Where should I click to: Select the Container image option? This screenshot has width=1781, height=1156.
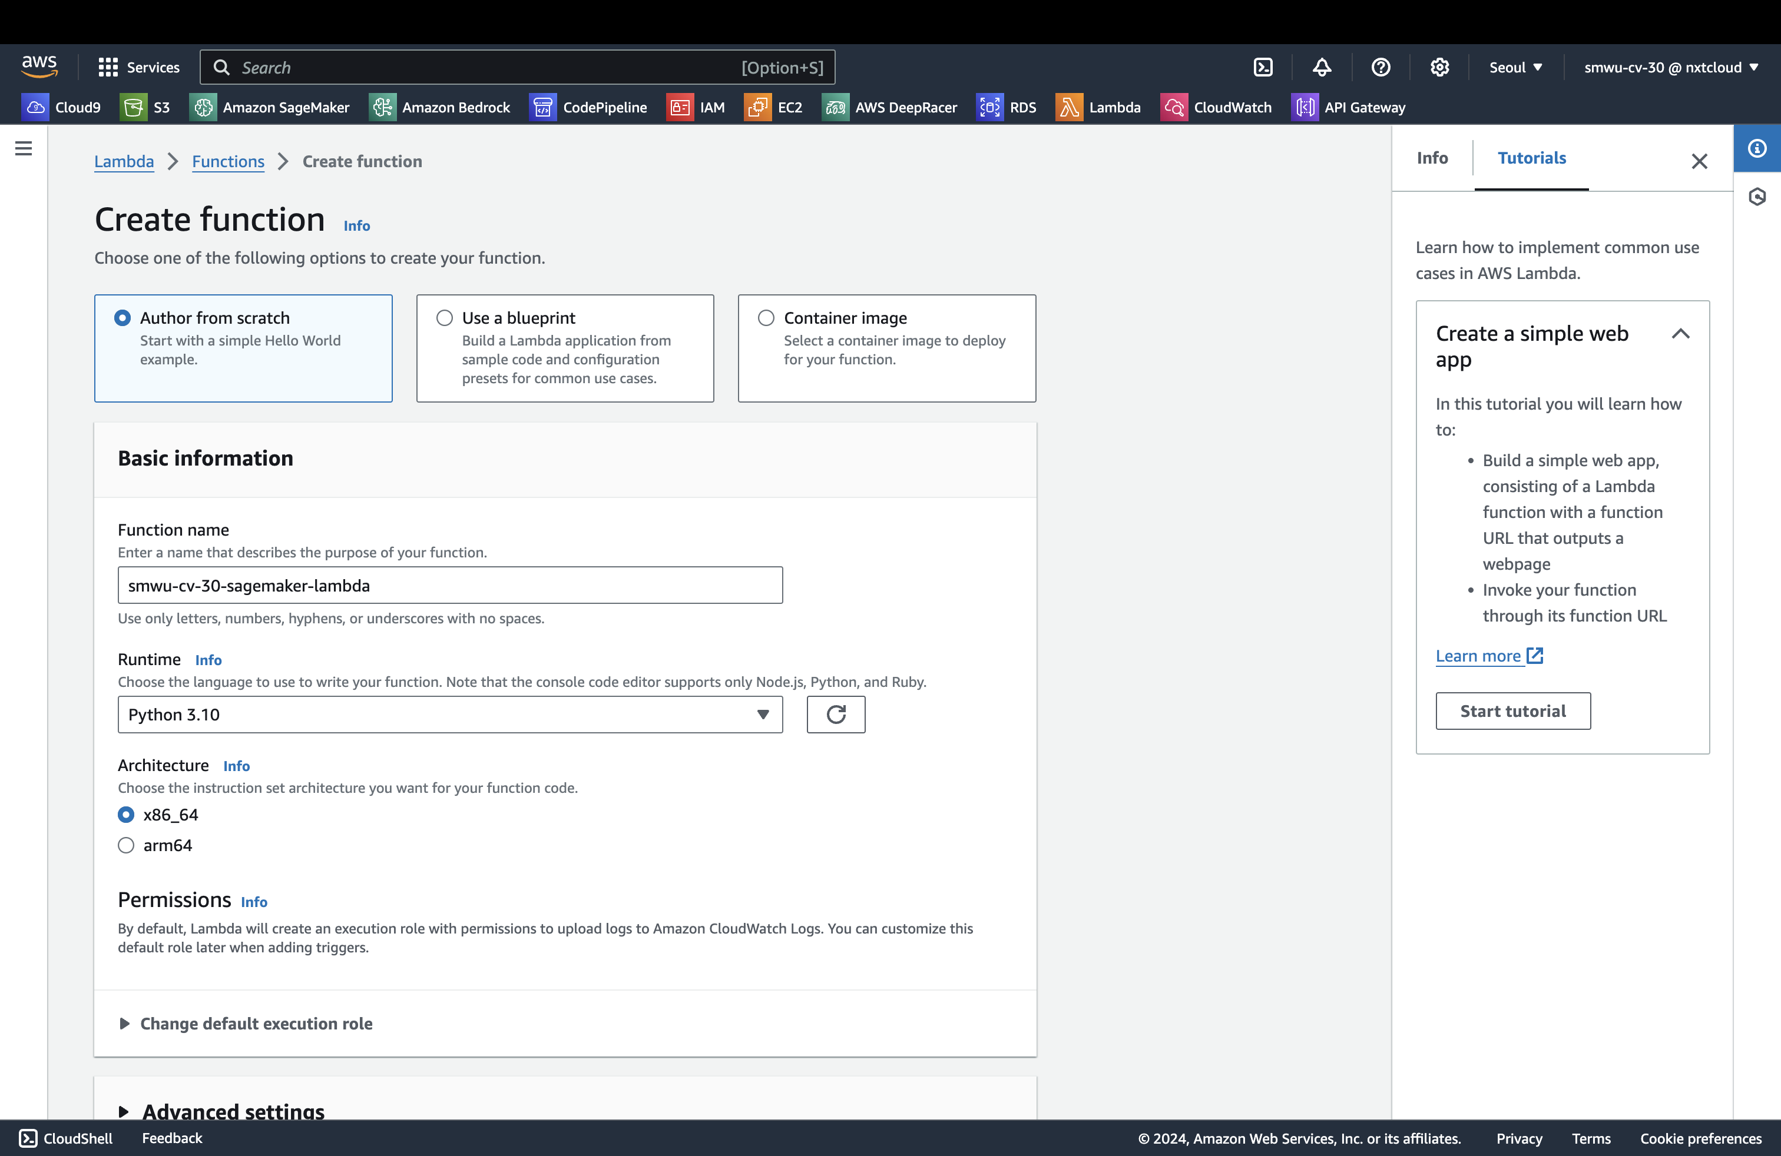click(766, 318)
